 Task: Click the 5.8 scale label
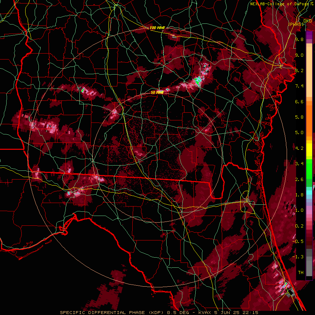coord(299,117)
